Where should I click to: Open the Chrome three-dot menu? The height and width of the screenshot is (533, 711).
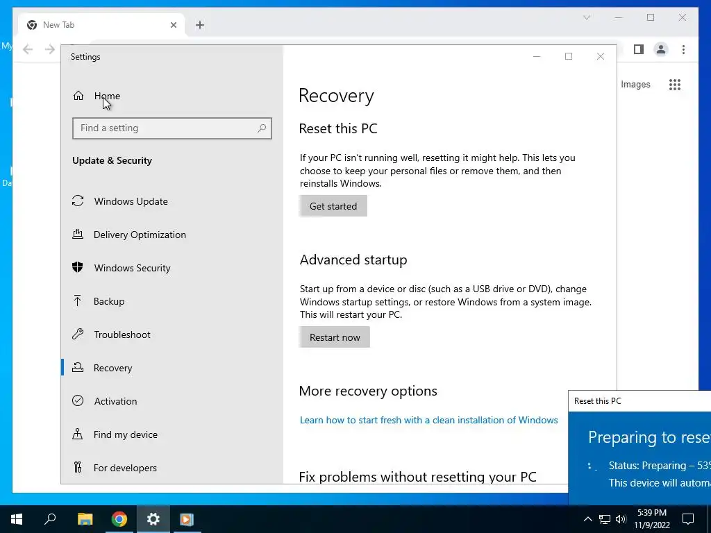tap(683, 49)
